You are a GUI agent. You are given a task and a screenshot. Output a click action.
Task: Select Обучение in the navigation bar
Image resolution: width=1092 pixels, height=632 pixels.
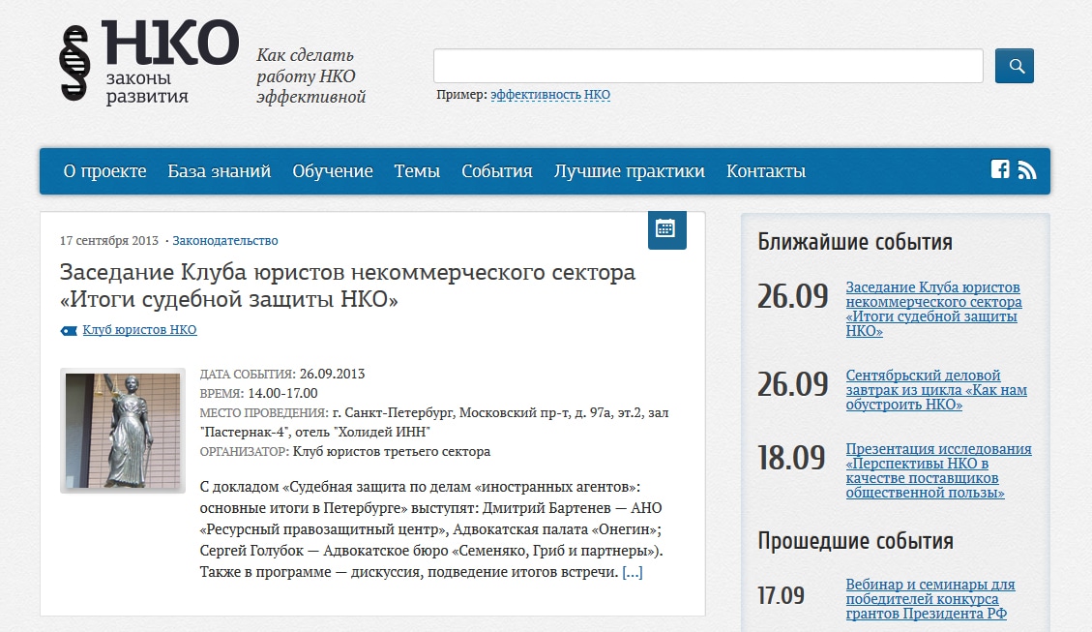coord(332,171)
